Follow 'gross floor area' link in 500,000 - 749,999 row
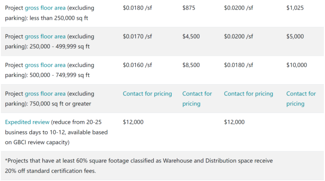The width and height of the screenshot is (325, 181). click(45, 65)
